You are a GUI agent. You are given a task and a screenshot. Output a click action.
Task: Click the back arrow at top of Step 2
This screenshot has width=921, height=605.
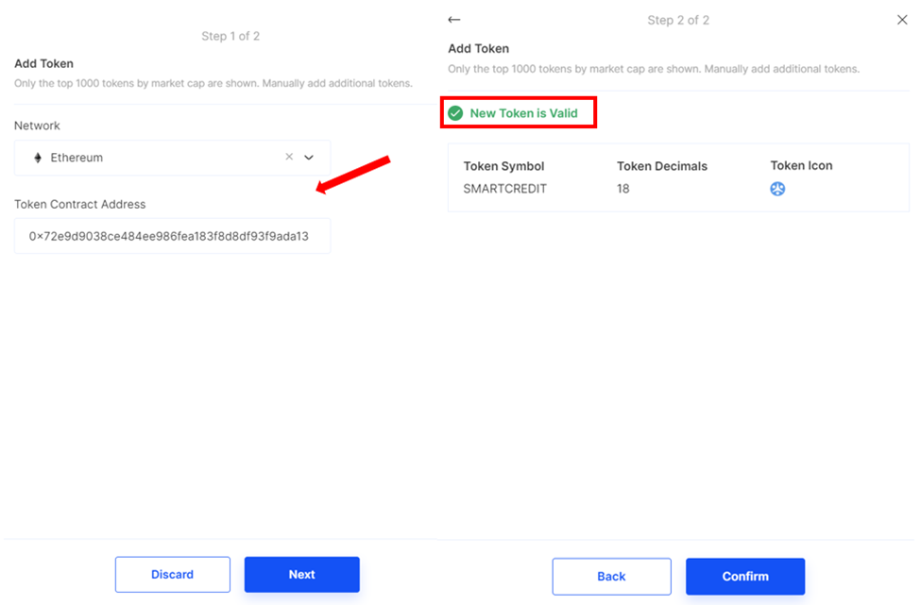tap(454, 20)
